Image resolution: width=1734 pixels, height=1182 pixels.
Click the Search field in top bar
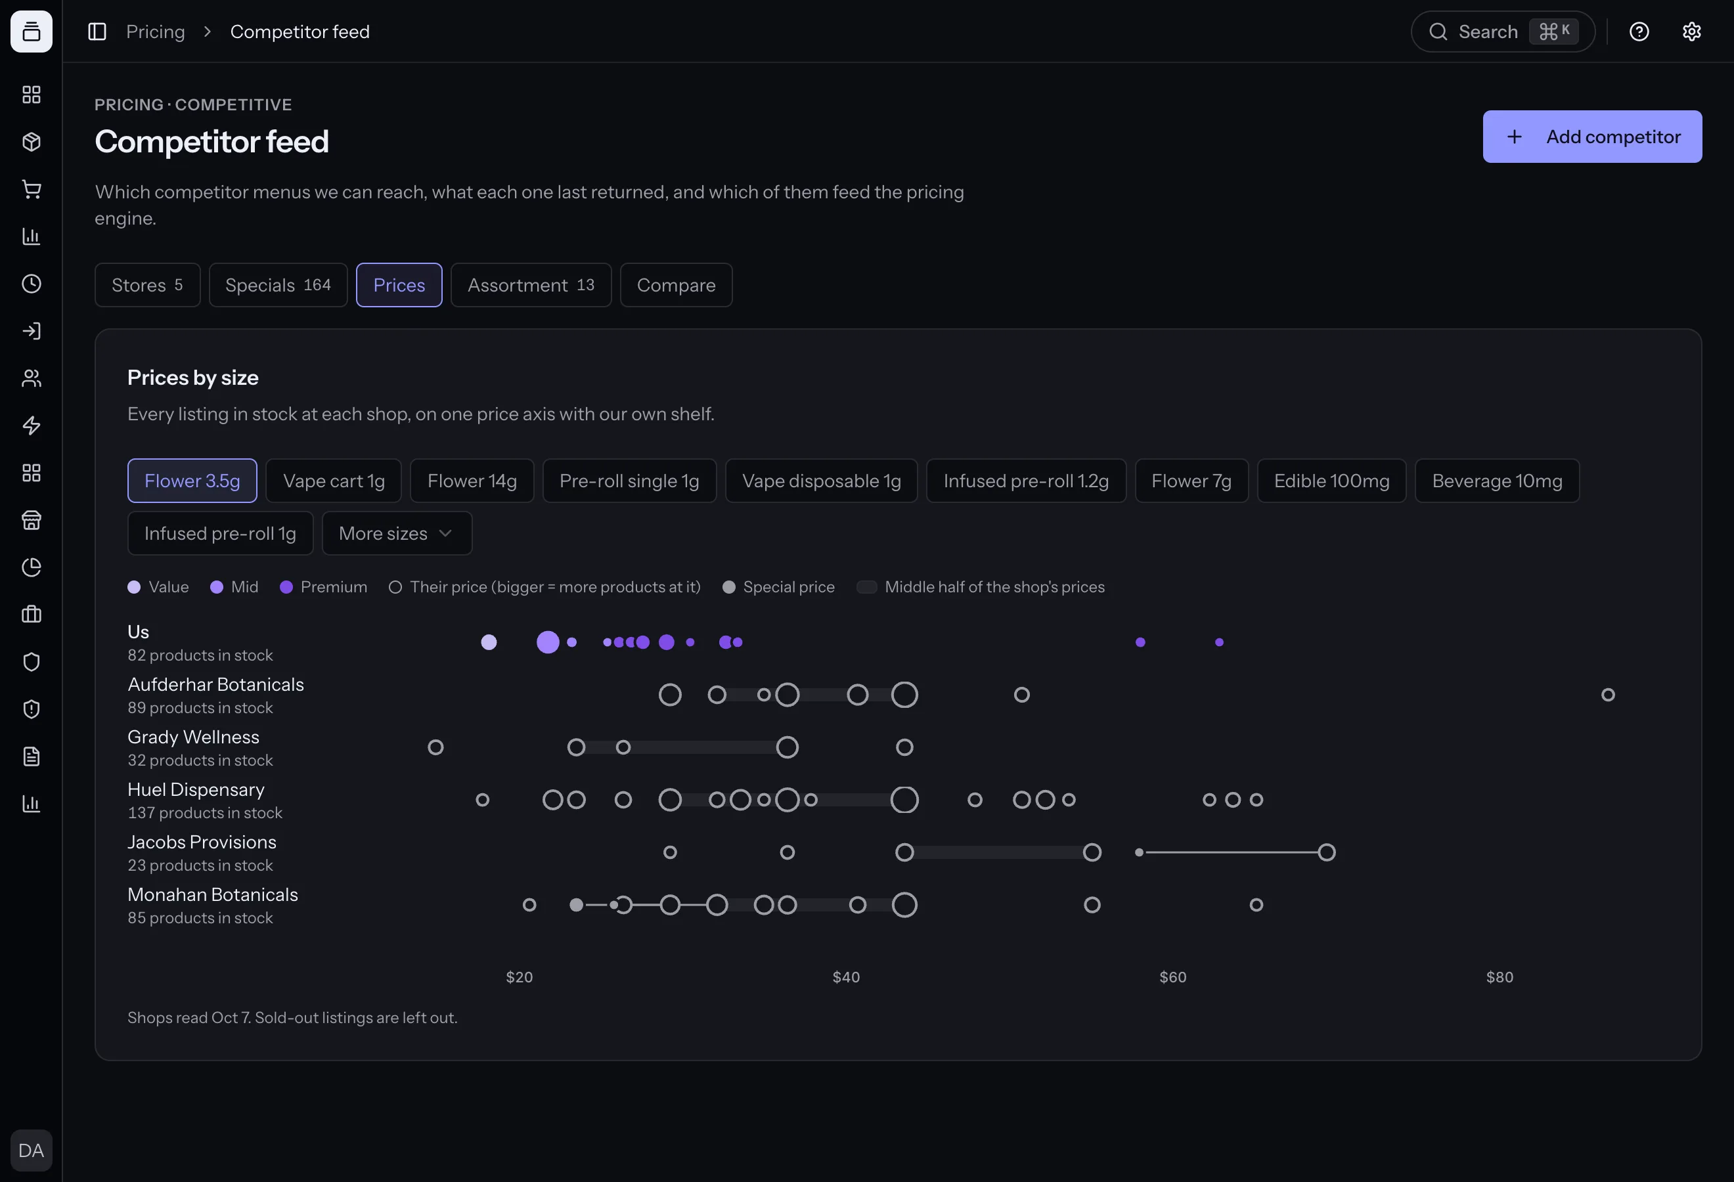coord(1502,32)
